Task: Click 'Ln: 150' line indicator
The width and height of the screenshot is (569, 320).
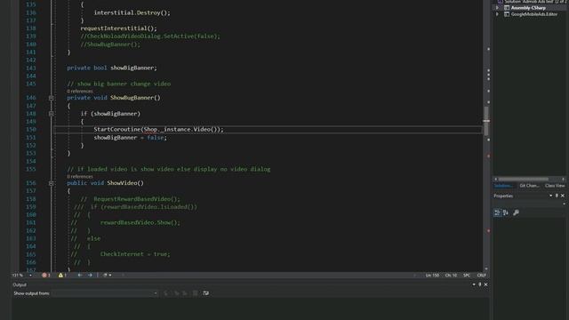Action: pos(432,275)
